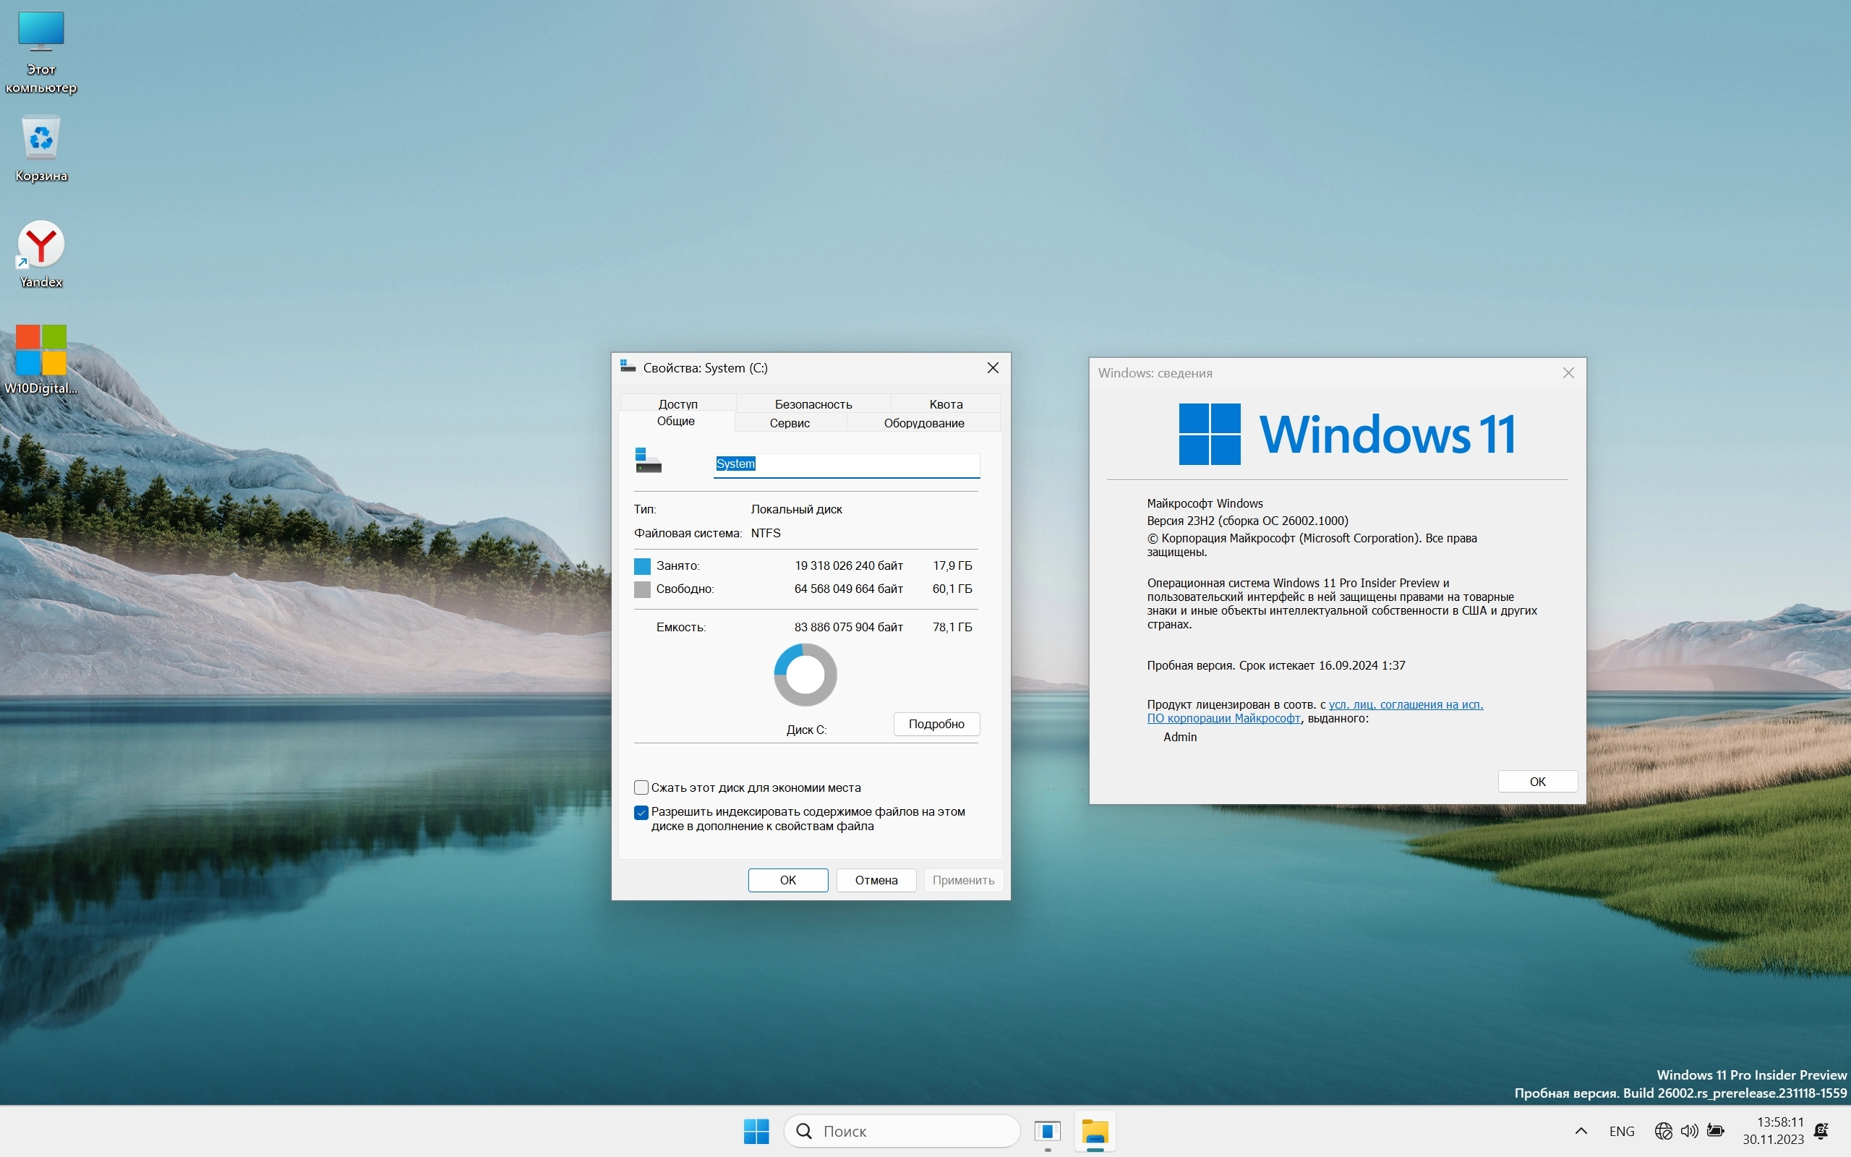
Task: Click the blue Занято color square
Action: [x=643, y=566]
